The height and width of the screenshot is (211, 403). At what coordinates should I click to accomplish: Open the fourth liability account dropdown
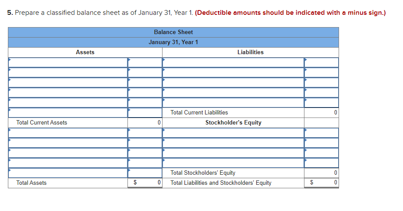click(x=233, y=93)
